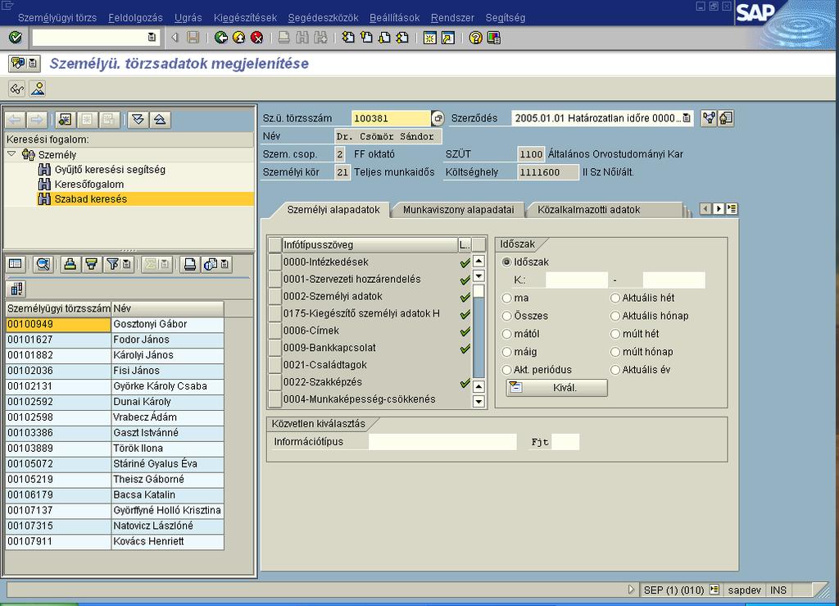This screenshot has height=606, width=839.
Task: Click the Find binoculars icon
Action: coord(302,38)
